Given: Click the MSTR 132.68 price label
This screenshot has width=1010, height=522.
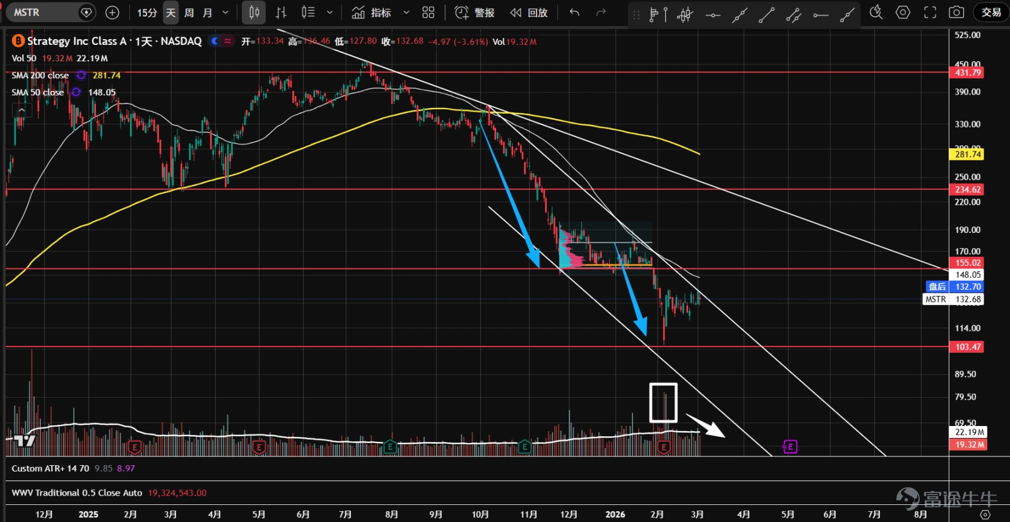Looking at the screenshot, I should 953,299.
